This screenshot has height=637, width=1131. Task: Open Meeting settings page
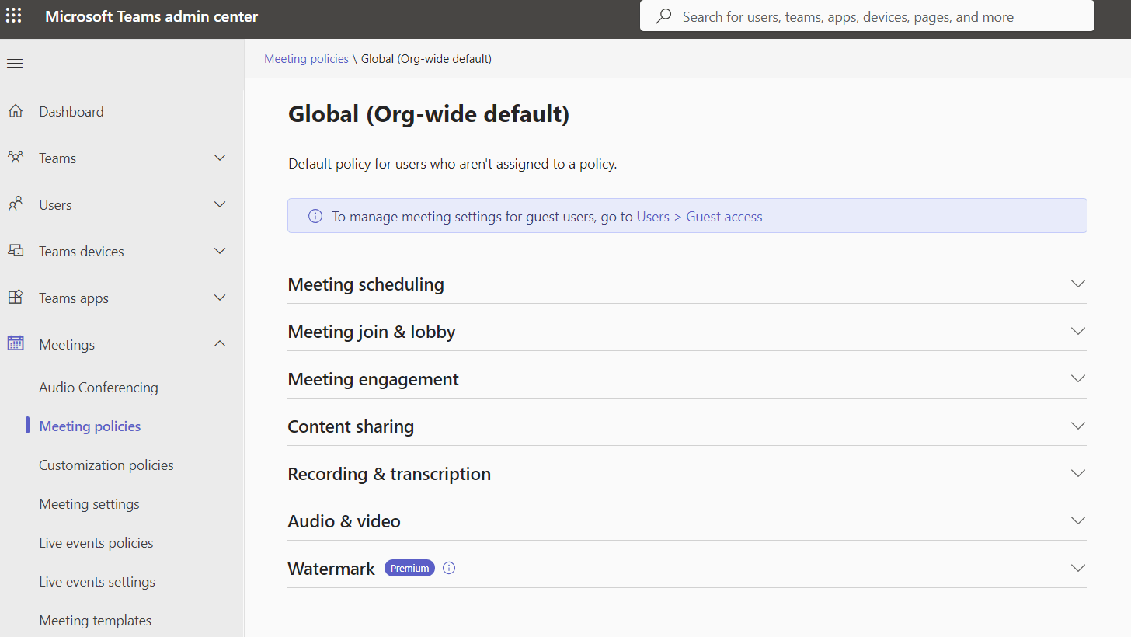pos(89,504)
